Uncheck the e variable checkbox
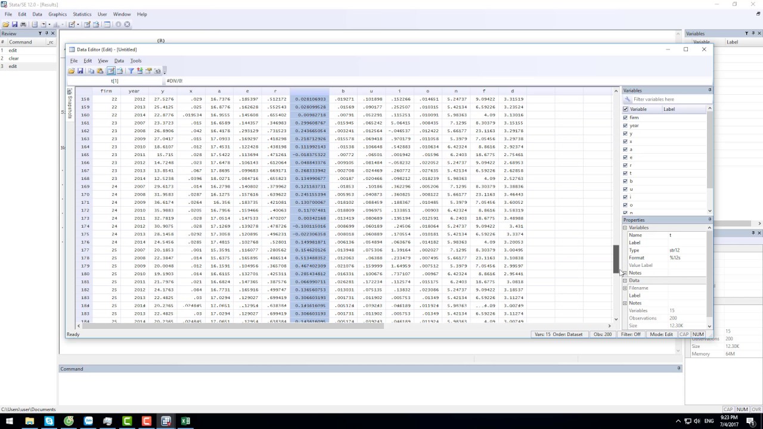The image size is (763, 429). [x=625, y=157]
